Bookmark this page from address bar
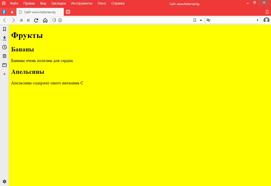The image size is (271, 186). coord(195,20)
